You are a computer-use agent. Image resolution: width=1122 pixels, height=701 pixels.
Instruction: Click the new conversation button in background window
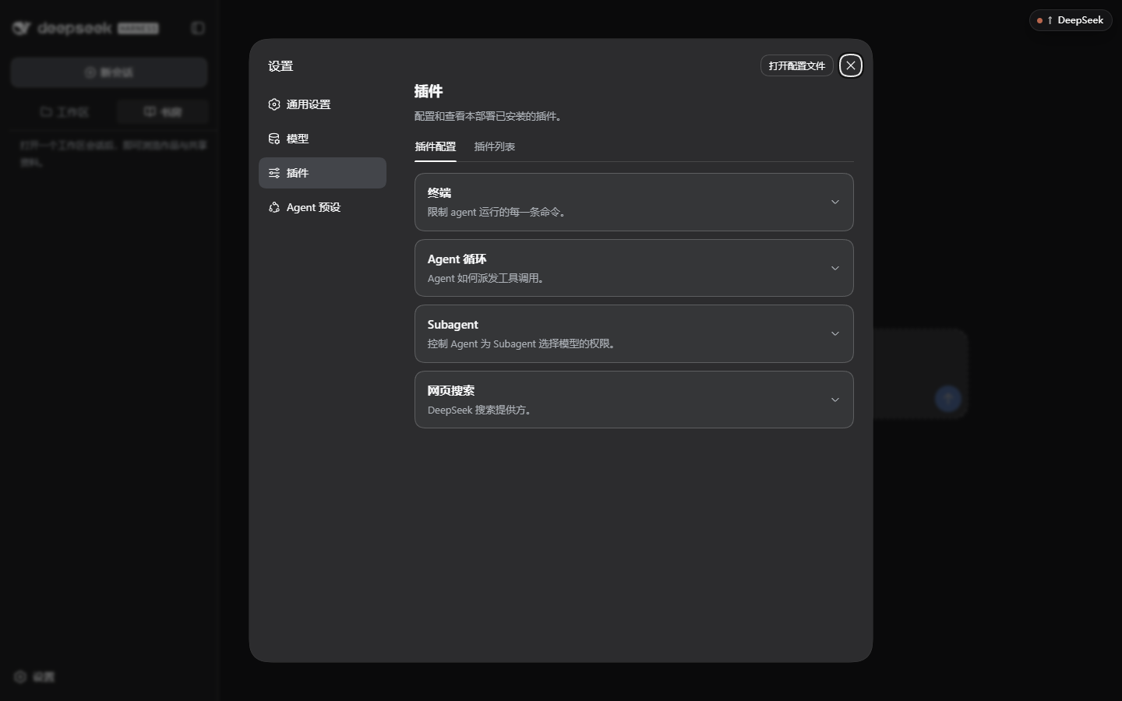click(109, 72)
